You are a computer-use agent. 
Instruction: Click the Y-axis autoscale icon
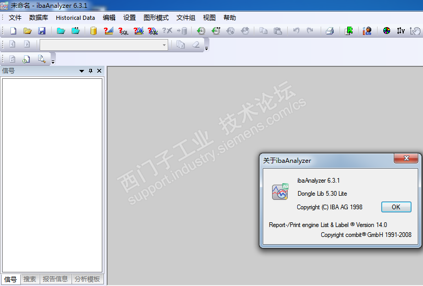pos(401,31)
